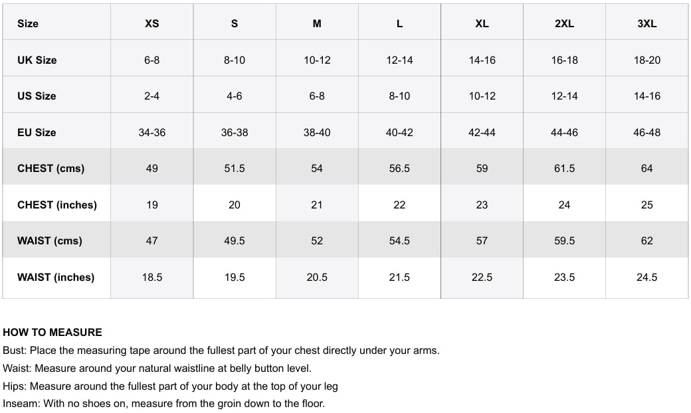Select the 2XL chest inches value 24
Viewport: 691px width, 413px height.
[564, 205]
